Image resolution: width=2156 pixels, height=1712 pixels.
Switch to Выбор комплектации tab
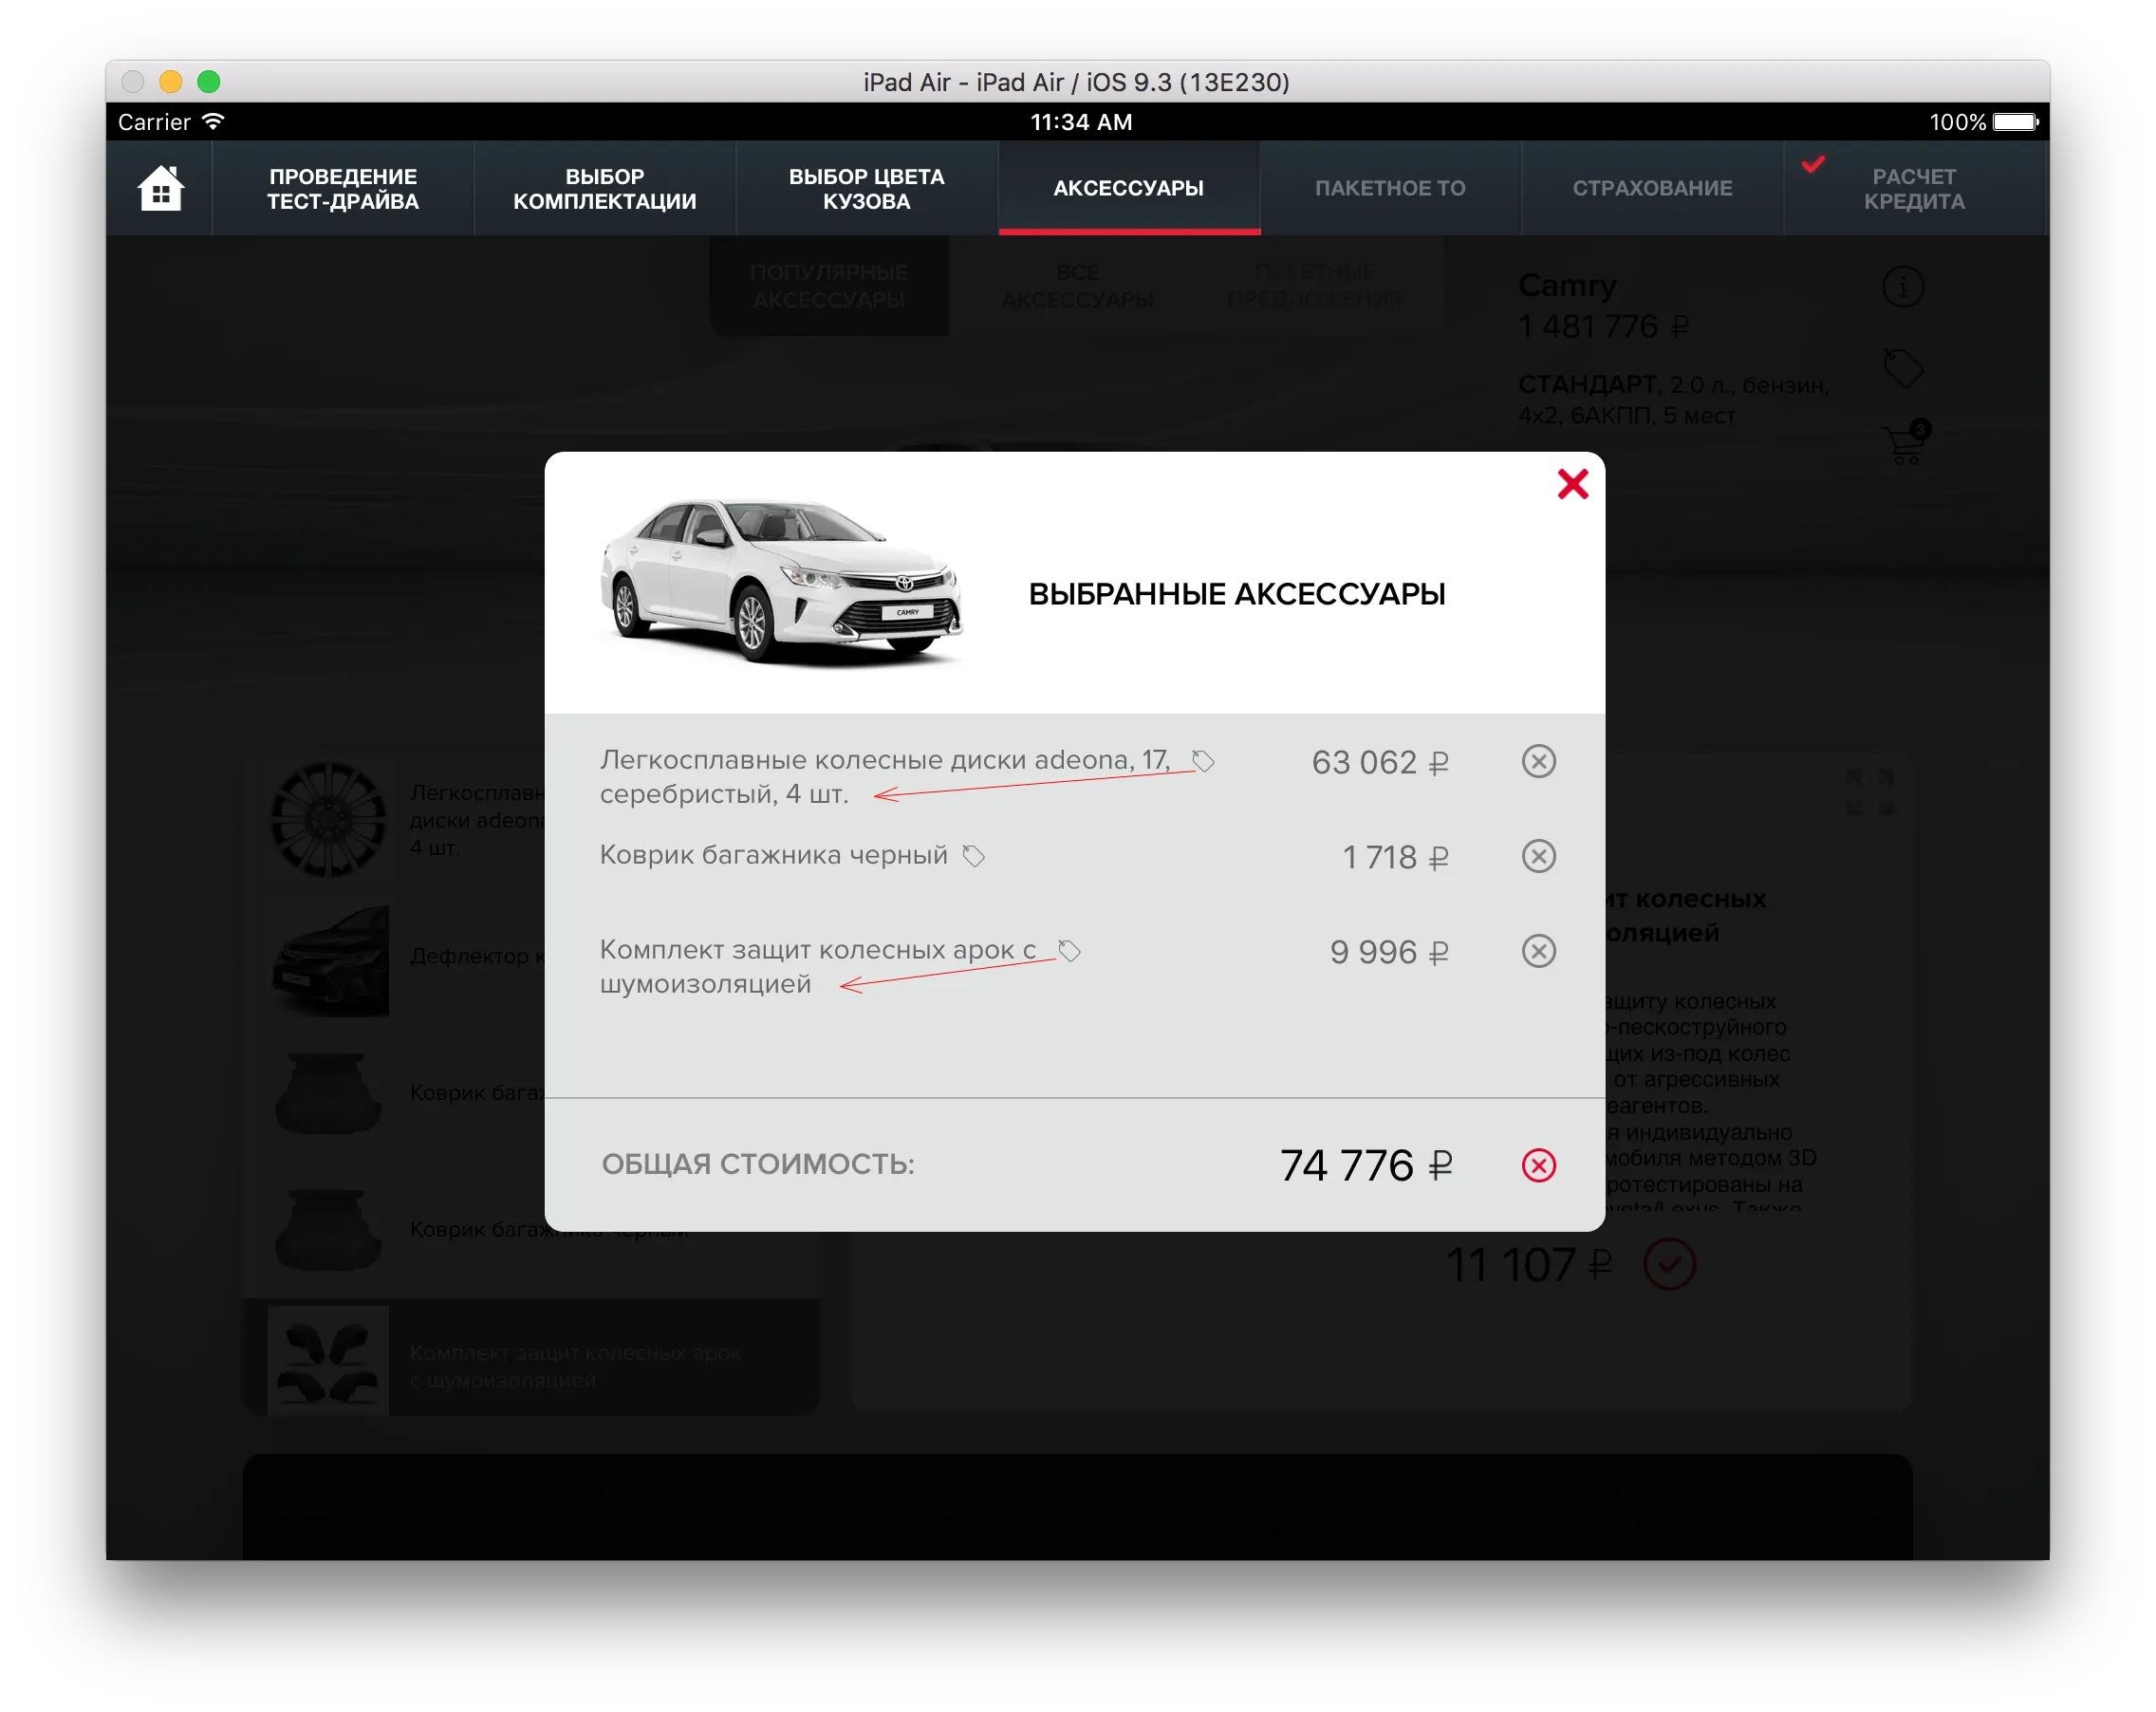(x=604, y=188)
